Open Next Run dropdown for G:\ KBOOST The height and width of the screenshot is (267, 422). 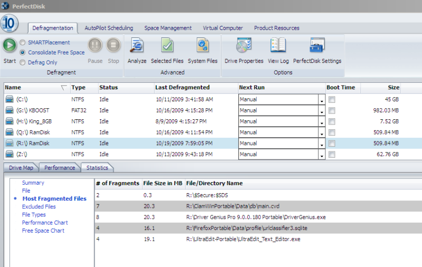coord(322,111)
